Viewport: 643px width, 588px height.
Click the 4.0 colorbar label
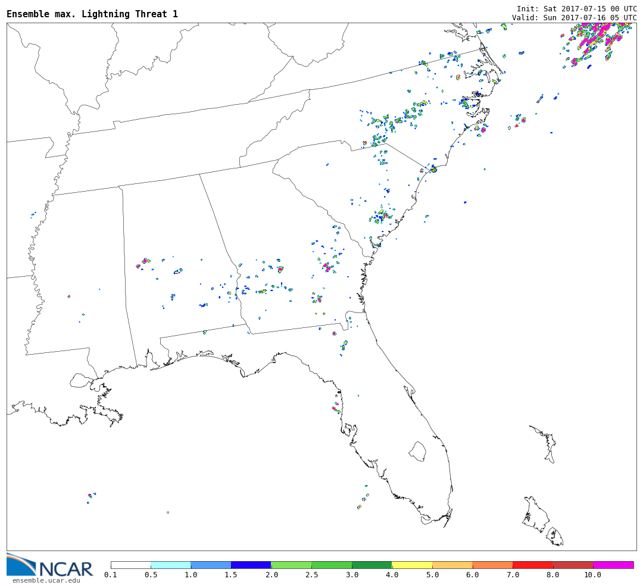click(x=392, y=575)
